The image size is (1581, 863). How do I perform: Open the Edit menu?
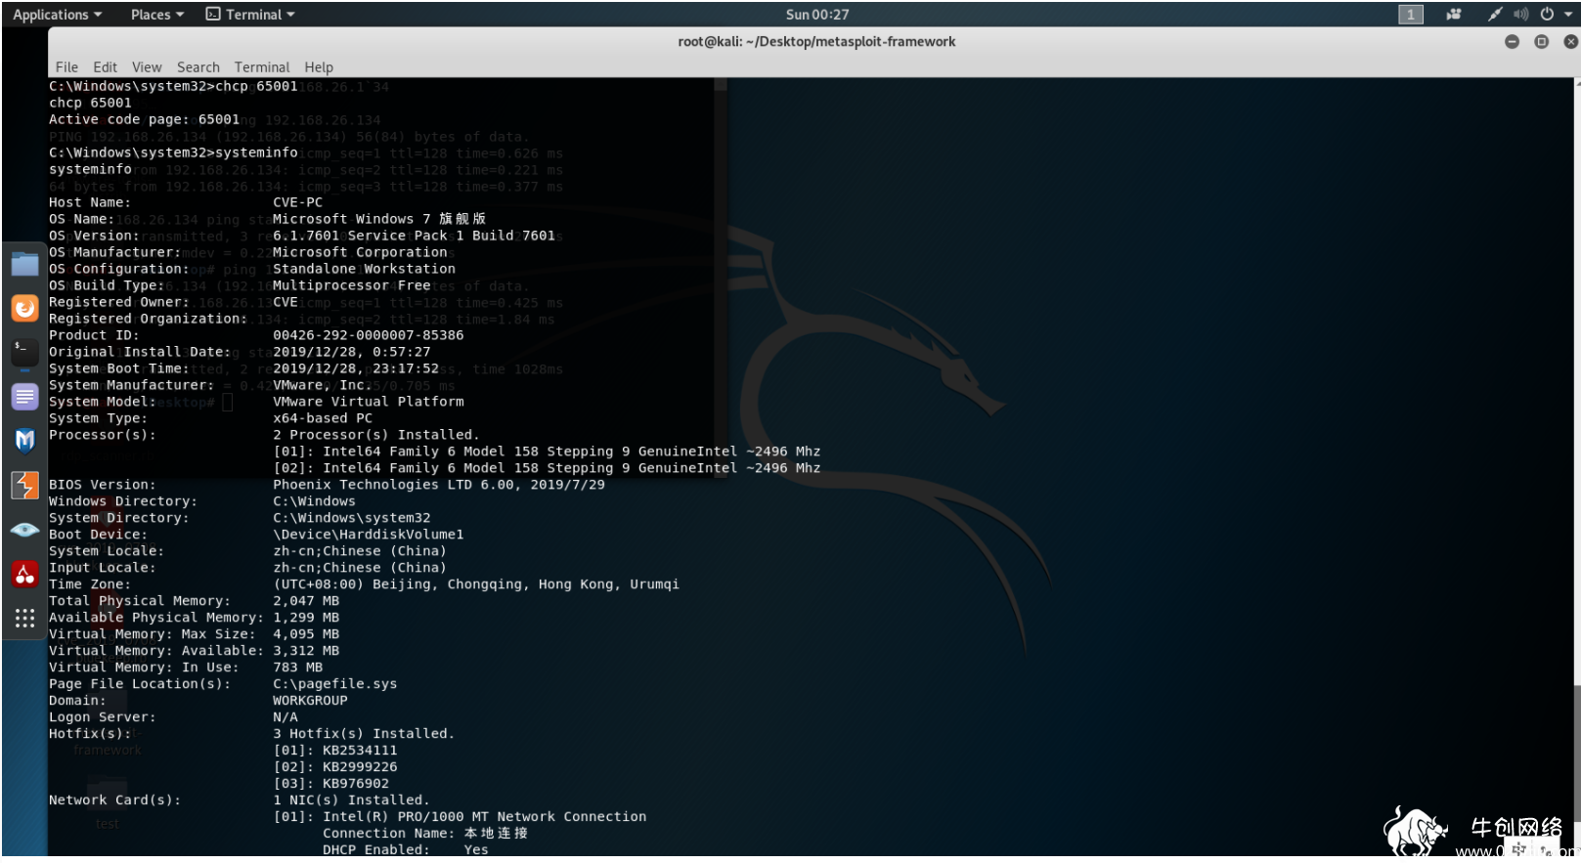105,67
